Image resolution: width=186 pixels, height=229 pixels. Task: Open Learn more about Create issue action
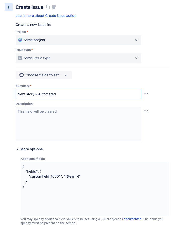pos(46,16)
